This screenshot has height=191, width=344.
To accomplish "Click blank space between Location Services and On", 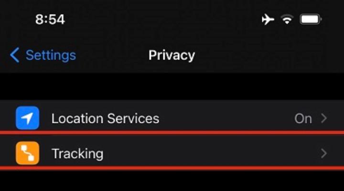I will click(225, 118).
